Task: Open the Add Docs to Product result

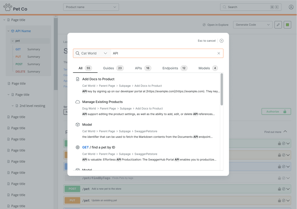Action: [98, 79]
